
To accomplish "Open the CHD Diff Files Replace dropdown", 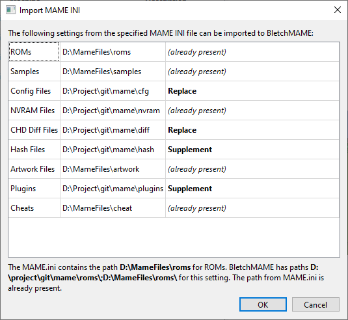I will 252,130.
